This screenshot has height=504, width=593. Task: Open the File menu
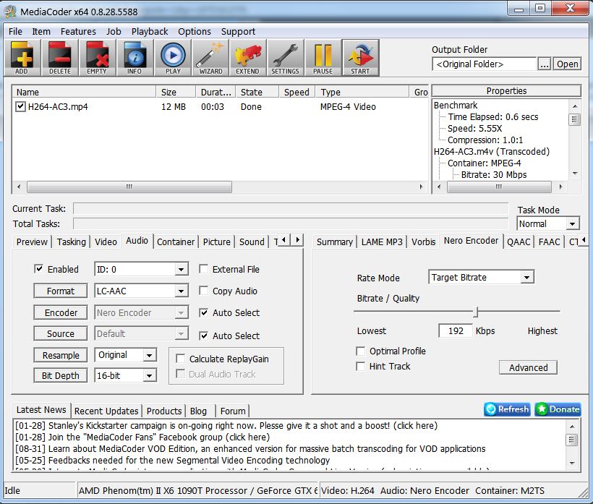point(15,31)
